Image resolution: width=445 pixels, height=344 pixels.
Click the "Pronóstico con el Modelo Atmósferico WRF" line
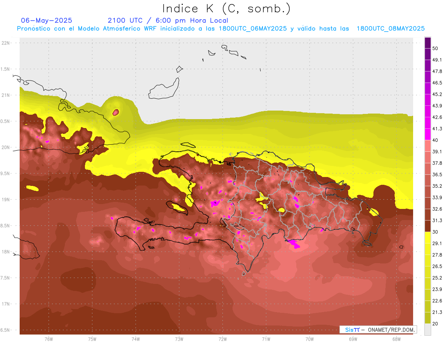221,29
